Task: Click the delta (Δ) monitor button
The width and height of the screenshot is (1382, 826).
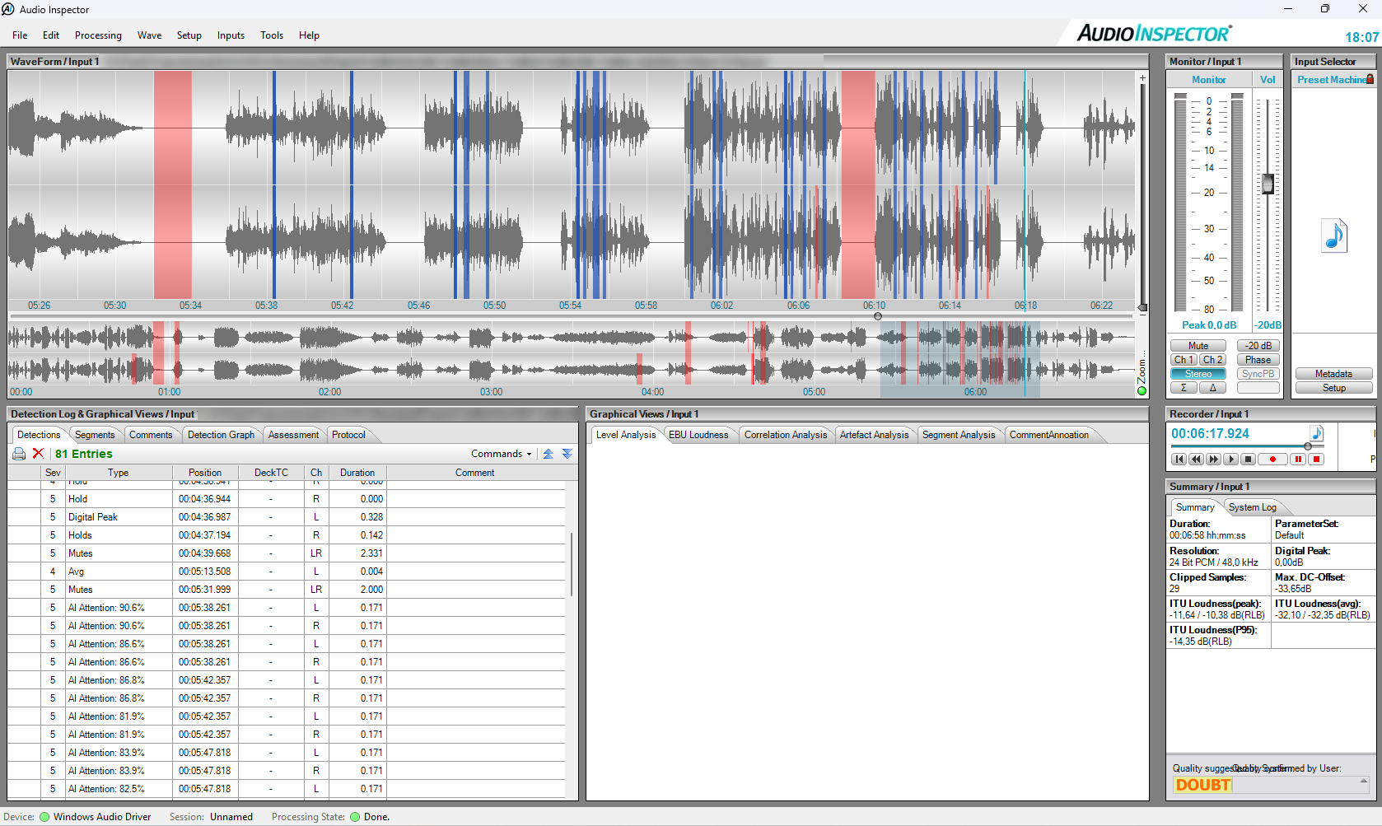Action: 1212,388
